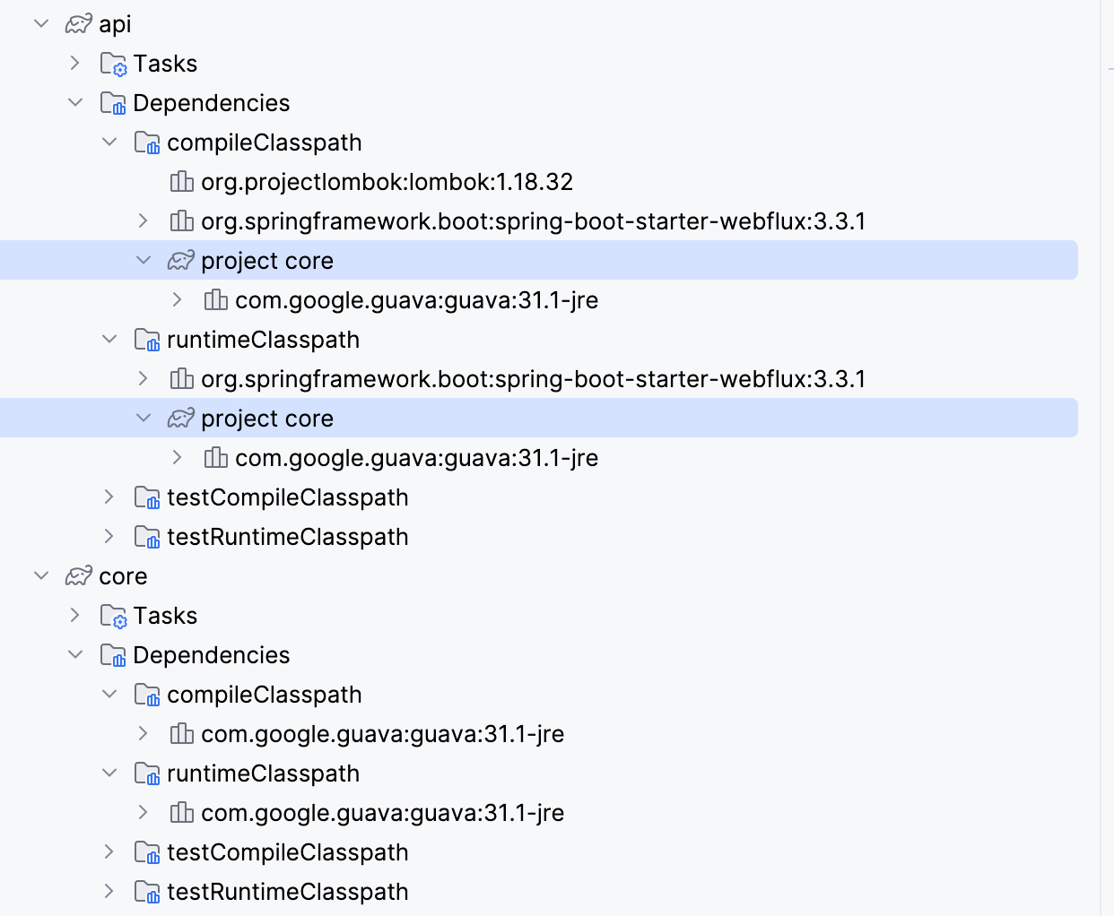This screenshot has height=916, width=1114.
Task: Expand Tasks under the core module
Action: point(75,616)
